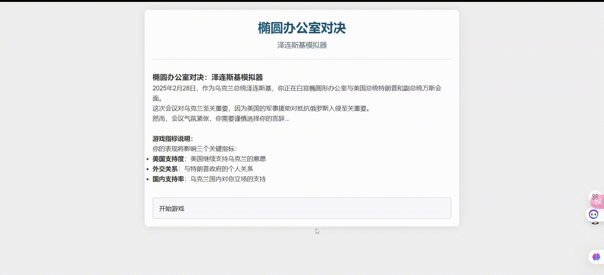Click the paragraph starting 2025年2月28日
Viewport: 604px width, 275px height.
pos(297,93)
